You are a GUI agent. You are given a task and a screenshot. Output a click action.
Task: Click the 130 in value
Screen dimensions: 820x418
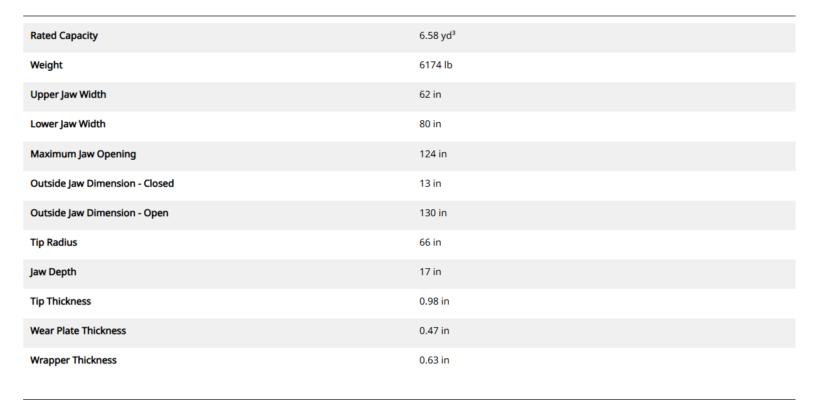pos(433,213)
